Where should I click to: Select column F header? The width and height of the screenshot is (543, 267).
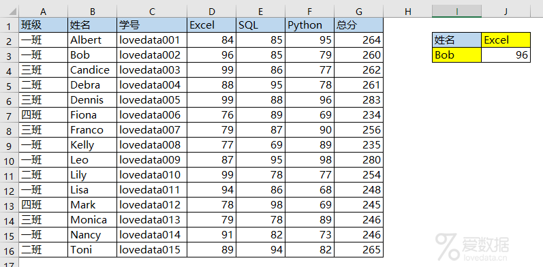point(310,12)
